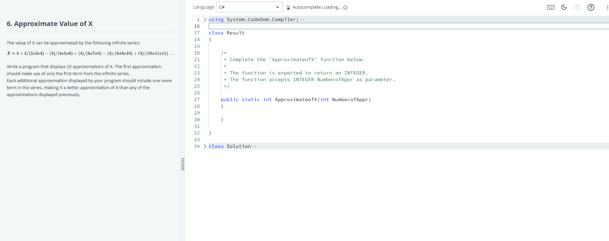Expand the folded class Solution block

click(205, 146)
